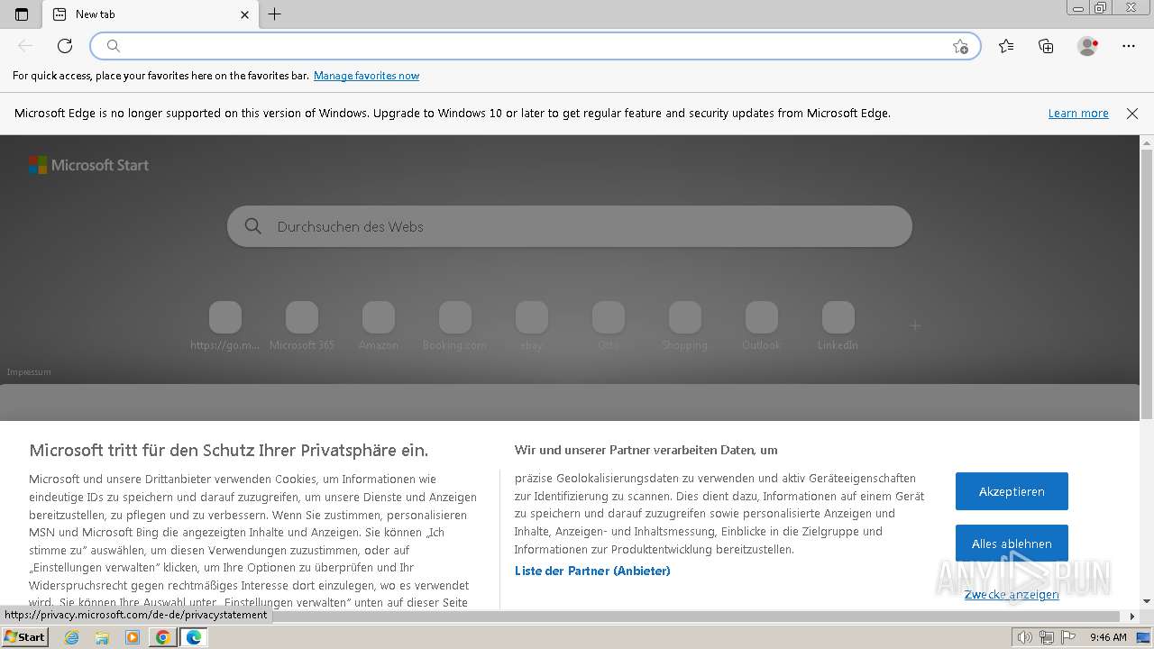
Task: Open the LinkedIn quick link tile
Action: pyautogui.click(x=838, y=326)
